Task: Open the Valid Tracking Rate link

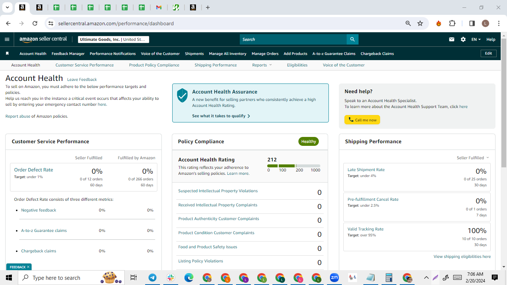Action: (x=366, y=229)
